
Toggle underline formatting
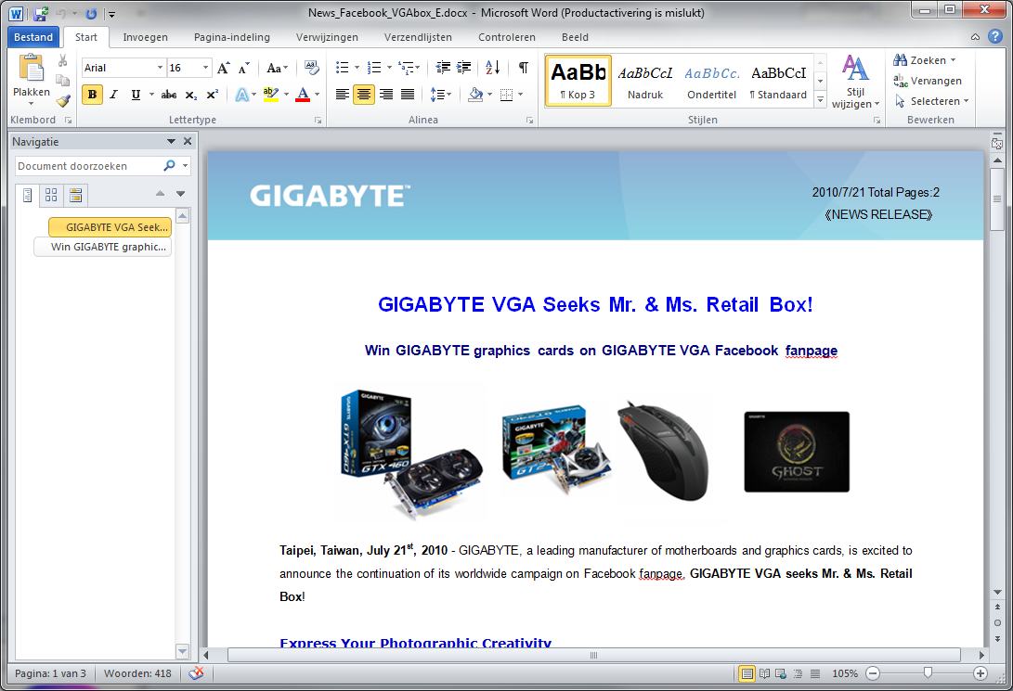(136, 95)
